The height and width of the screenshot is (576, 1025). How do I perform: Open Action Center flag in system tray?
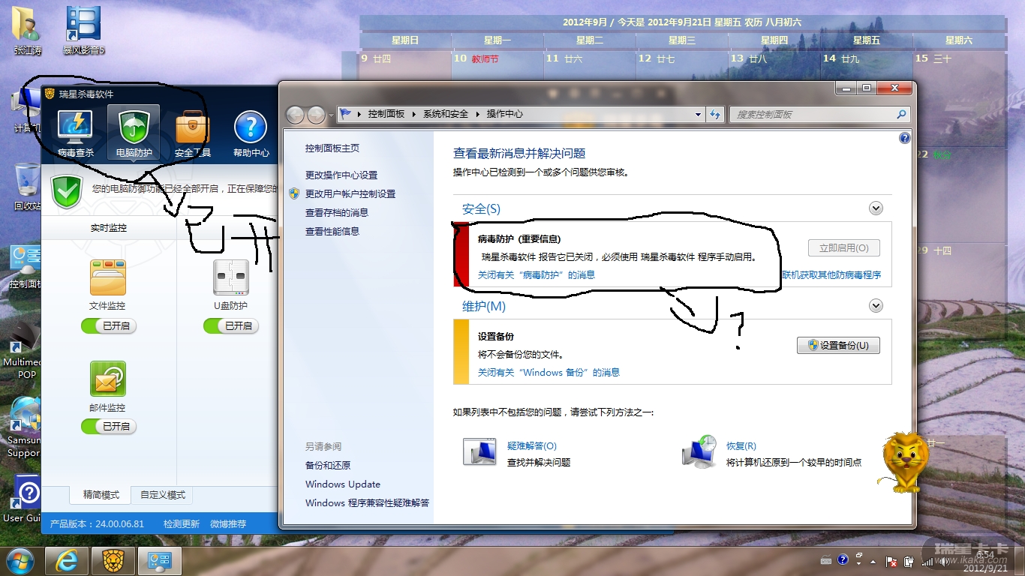[x=891, y=561]
